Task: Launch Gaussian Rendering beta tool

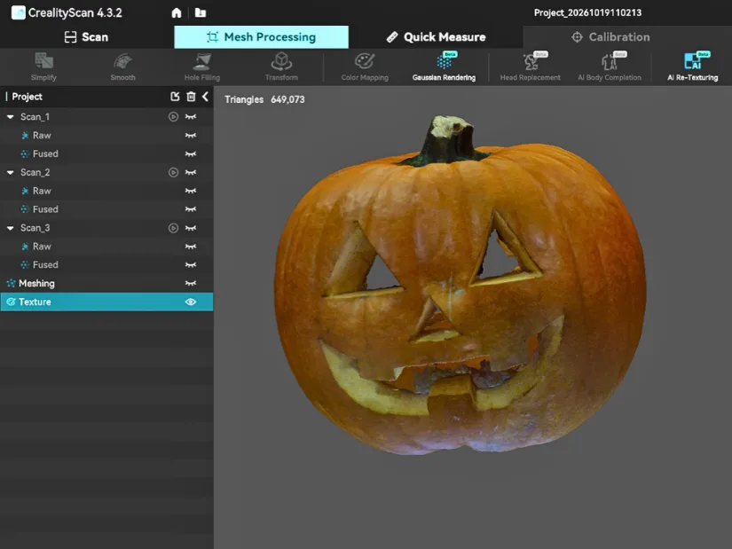Action: tap(444, 67)
